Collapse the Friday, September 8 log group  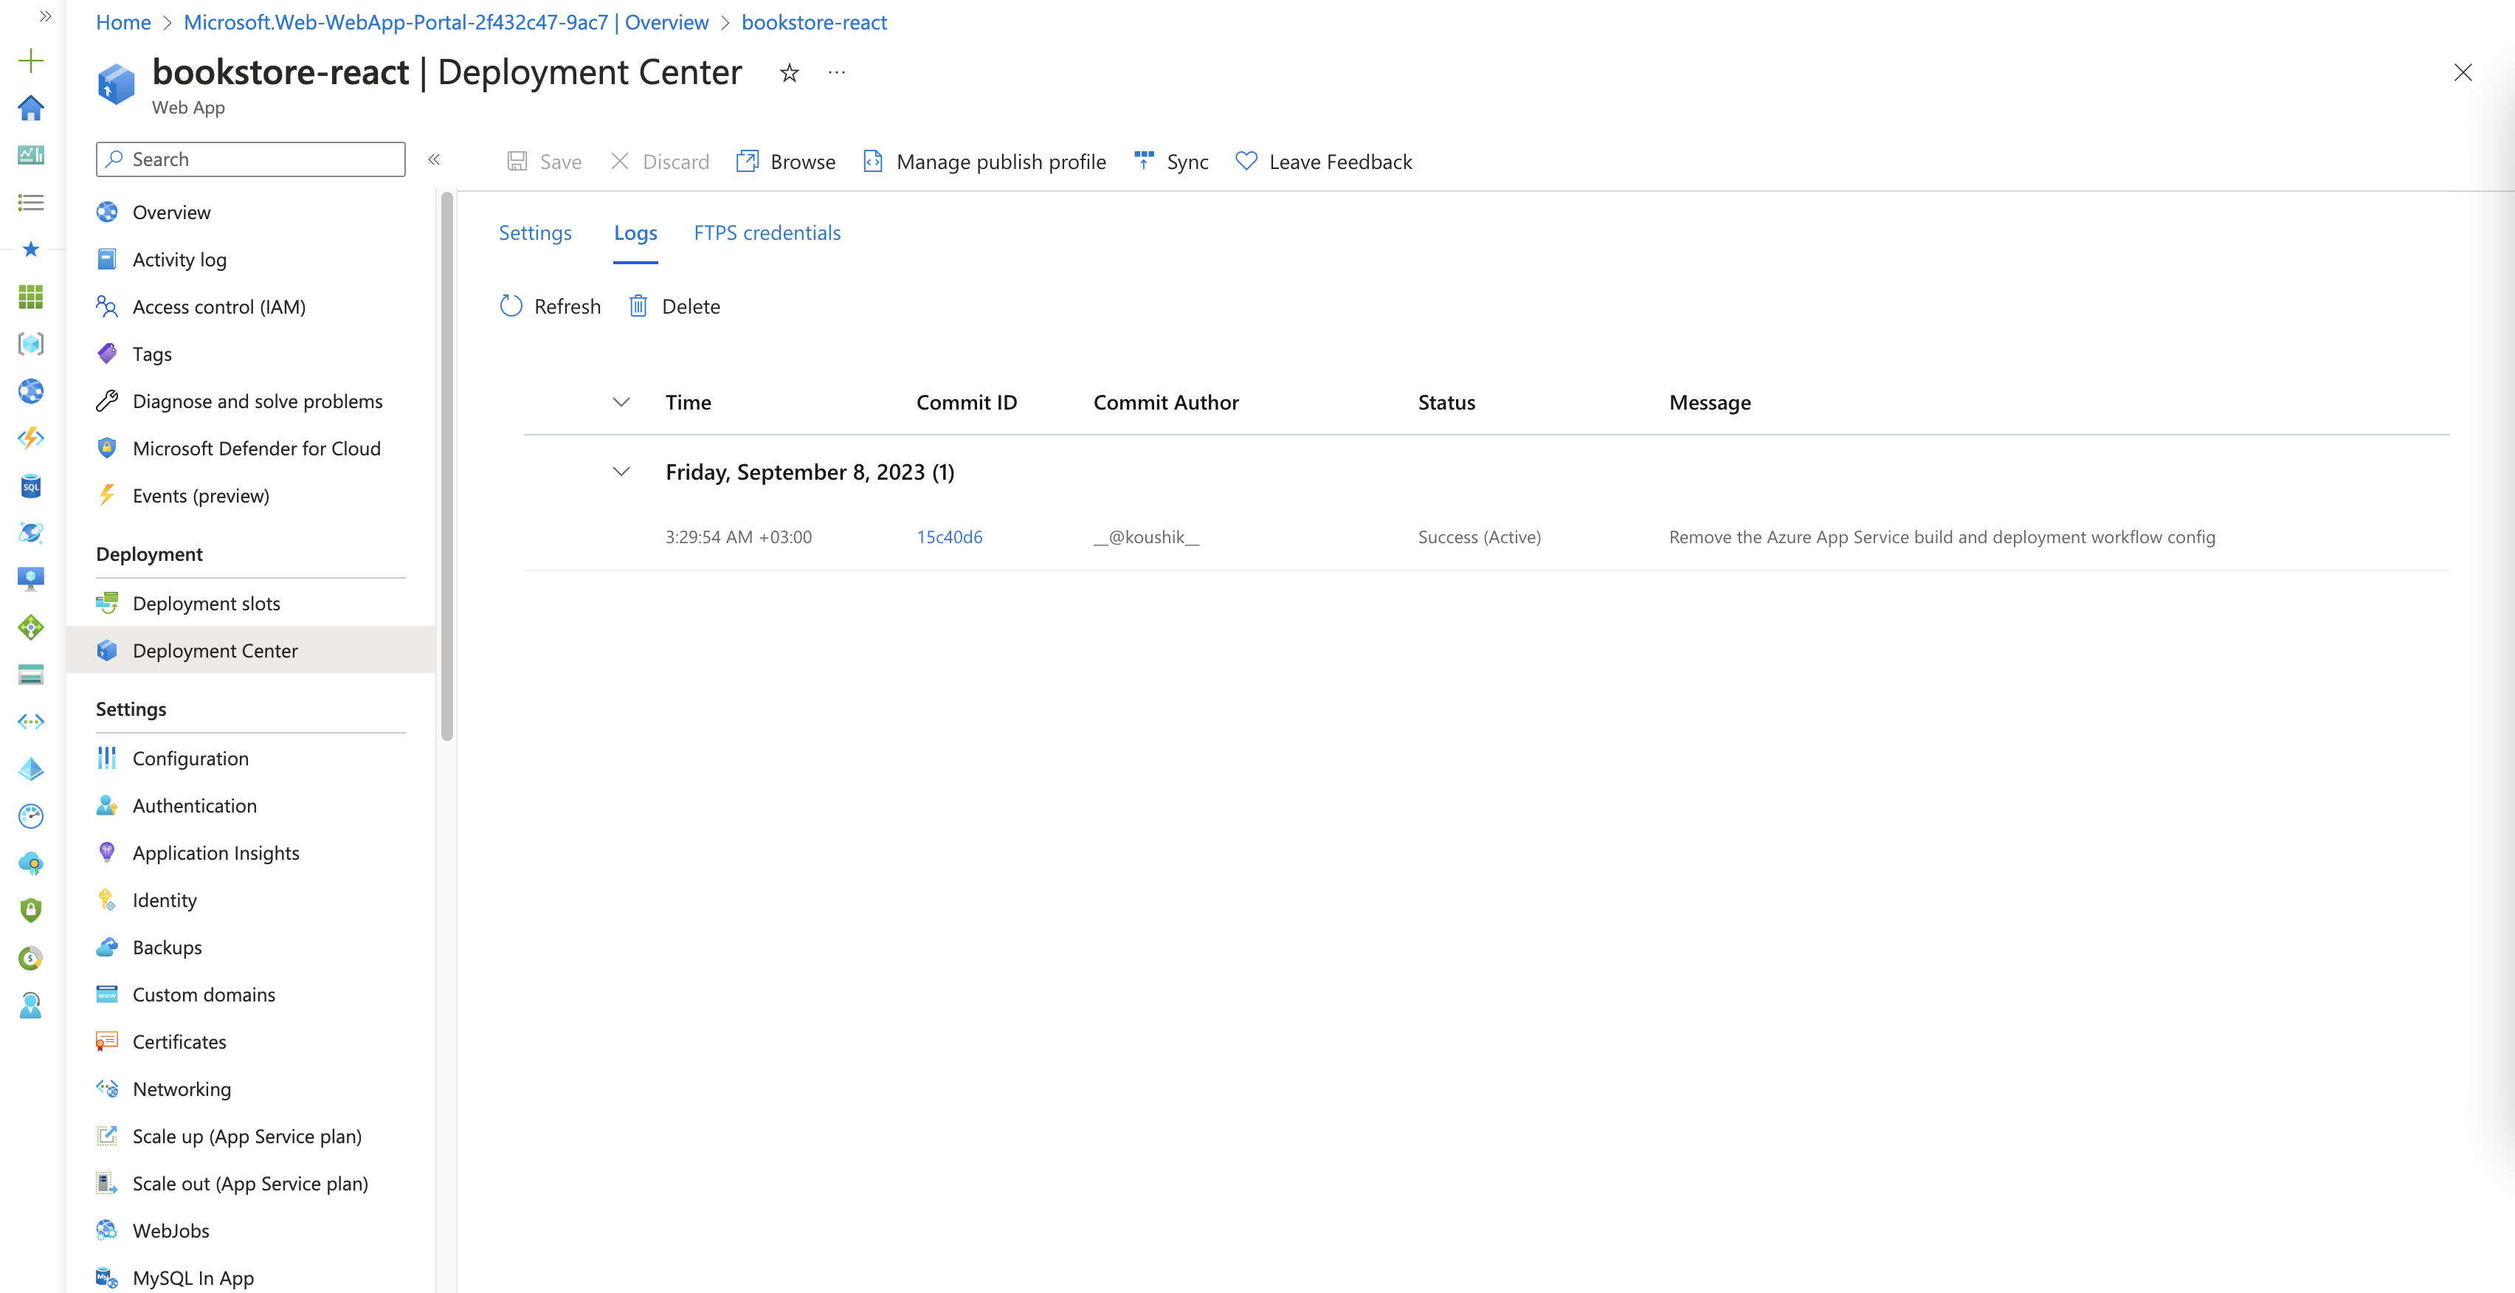[622, 472]
